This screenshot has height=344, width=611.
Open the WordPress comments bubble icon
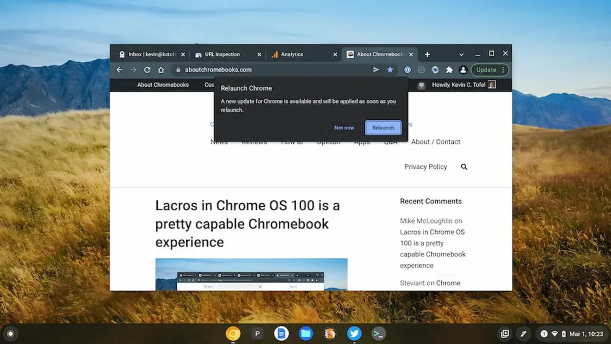tap(421, 85)
